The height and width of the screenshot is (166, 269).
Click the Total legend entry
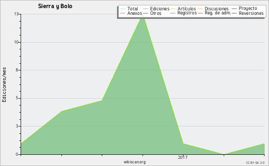[x=129, y=9]
